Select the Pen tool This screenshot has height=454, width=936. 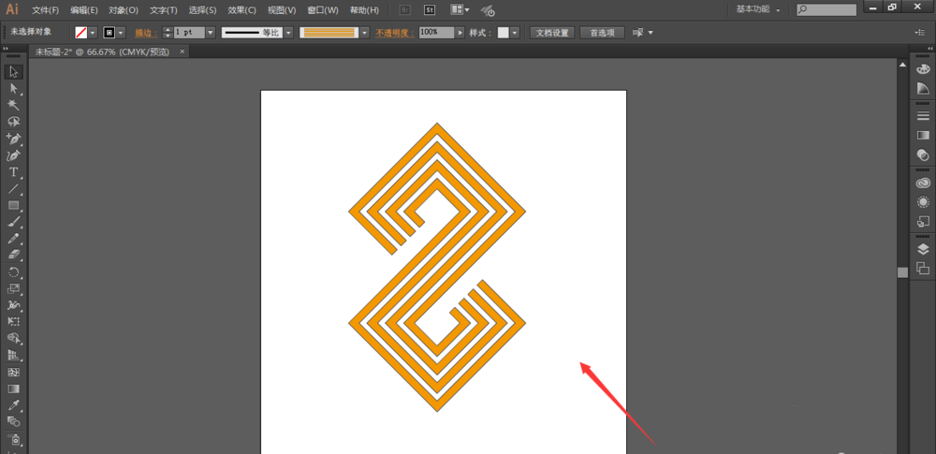pyautogui.click(x=14, y=139)
